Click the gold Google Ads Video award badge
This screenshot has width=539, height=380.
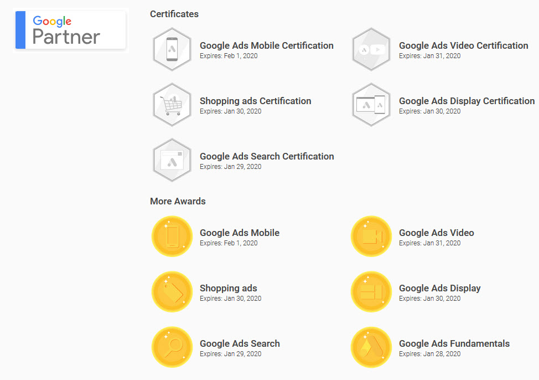pyautogui.click(x=371, y=237)
